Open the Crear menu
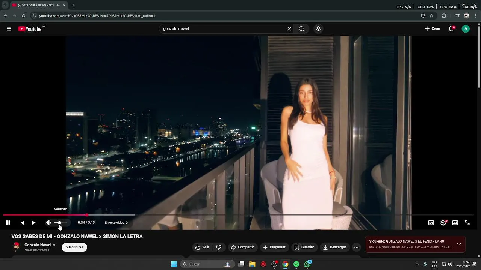 pyautogui.click(x=432, y=29)
